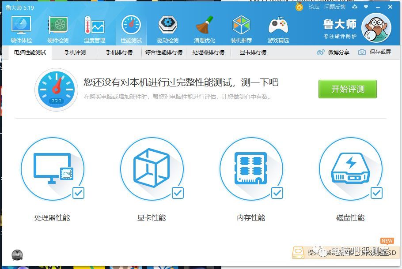
Task: Deselect the 内存性能 memory test
Action: [x=277, y=193]
